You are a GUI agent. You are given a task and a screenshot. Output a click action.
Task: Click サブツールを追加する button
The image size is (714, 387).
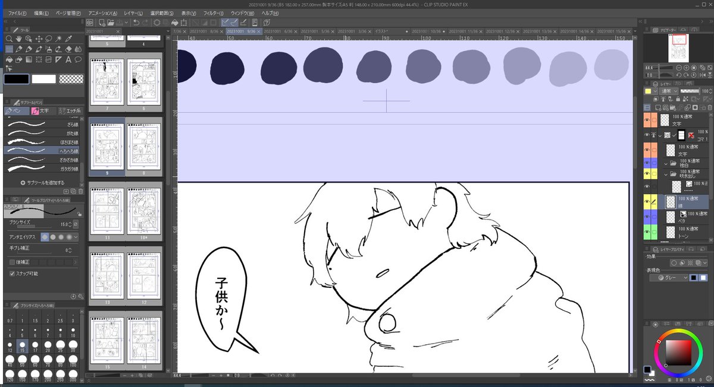pos(43,183)
